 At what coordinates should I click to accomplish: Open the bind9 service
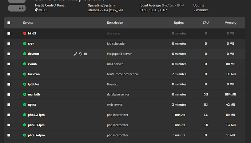[x=32, y=33]
